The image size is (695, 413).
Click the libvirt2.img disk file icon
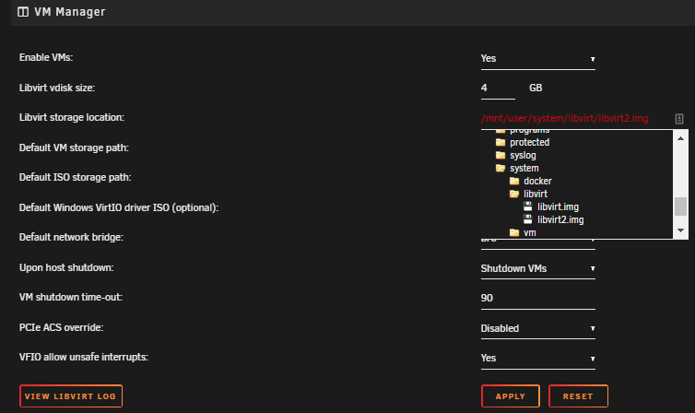tap(527, 219)
